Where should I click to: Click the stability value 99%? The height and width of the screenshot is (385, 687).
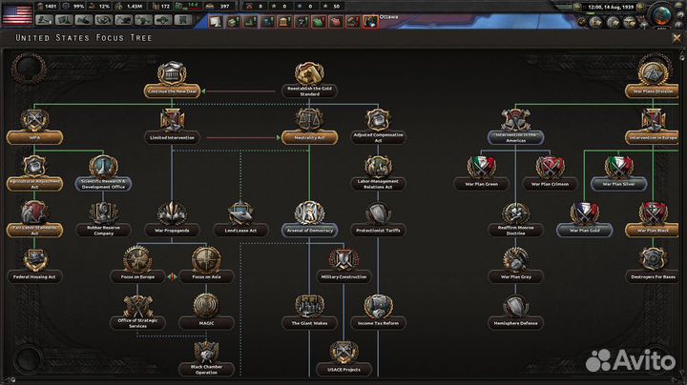(x=78, y=7)
